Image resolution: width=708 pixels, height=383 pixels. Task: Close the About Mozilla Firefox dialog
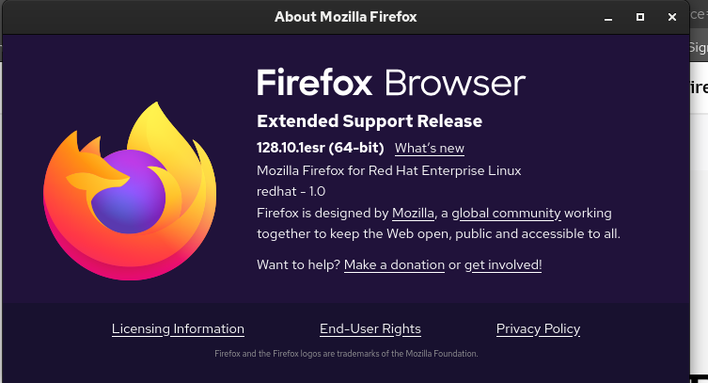[x=672, y=17]
